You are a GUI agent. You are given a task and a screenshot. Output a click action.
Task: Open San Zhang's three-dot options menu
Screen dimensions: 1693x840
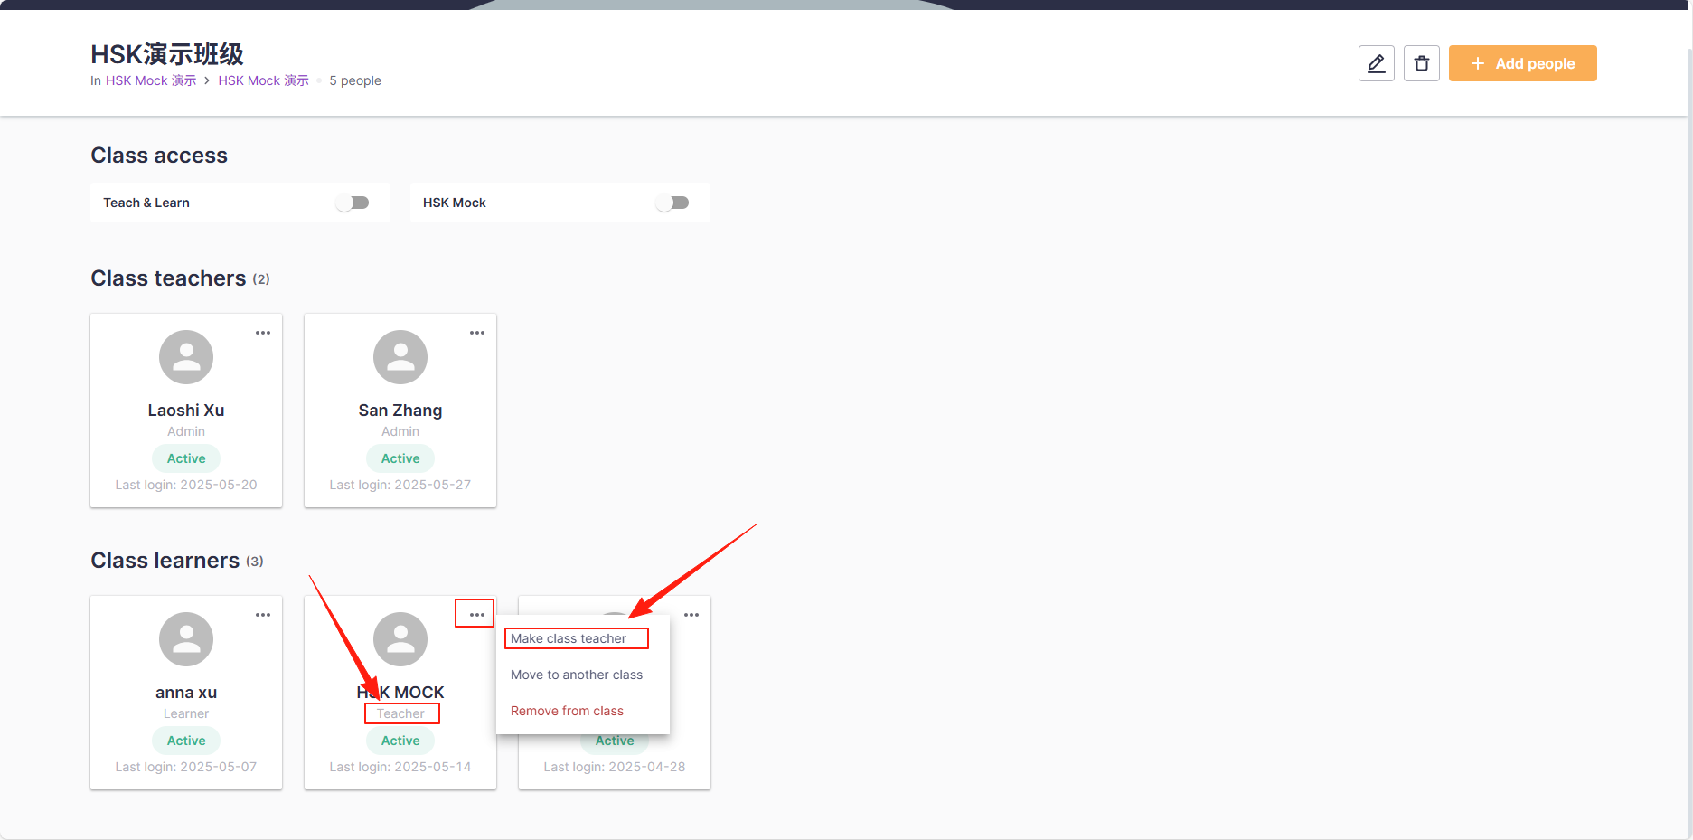pyautogui.click(x=477, y=333)
